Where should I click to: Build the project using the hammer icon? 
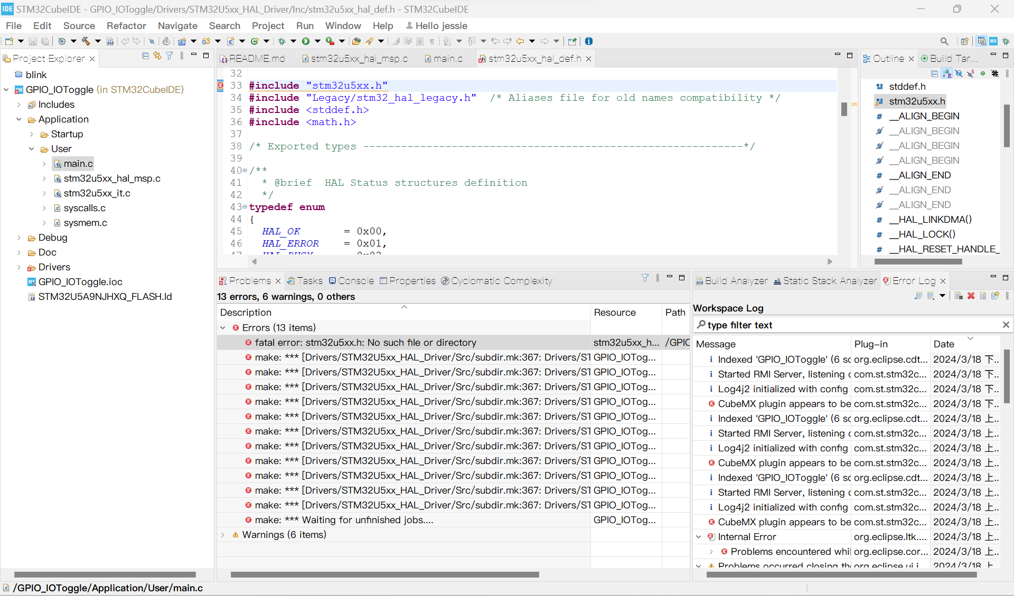pyautogui.click(x=86, y=41)
